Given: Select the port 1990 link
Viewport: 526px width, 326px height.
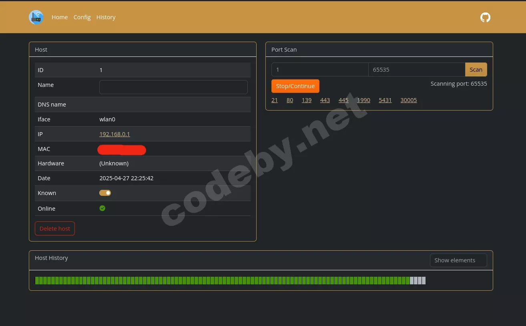Looking at the screenshot, I should point(363,100).
